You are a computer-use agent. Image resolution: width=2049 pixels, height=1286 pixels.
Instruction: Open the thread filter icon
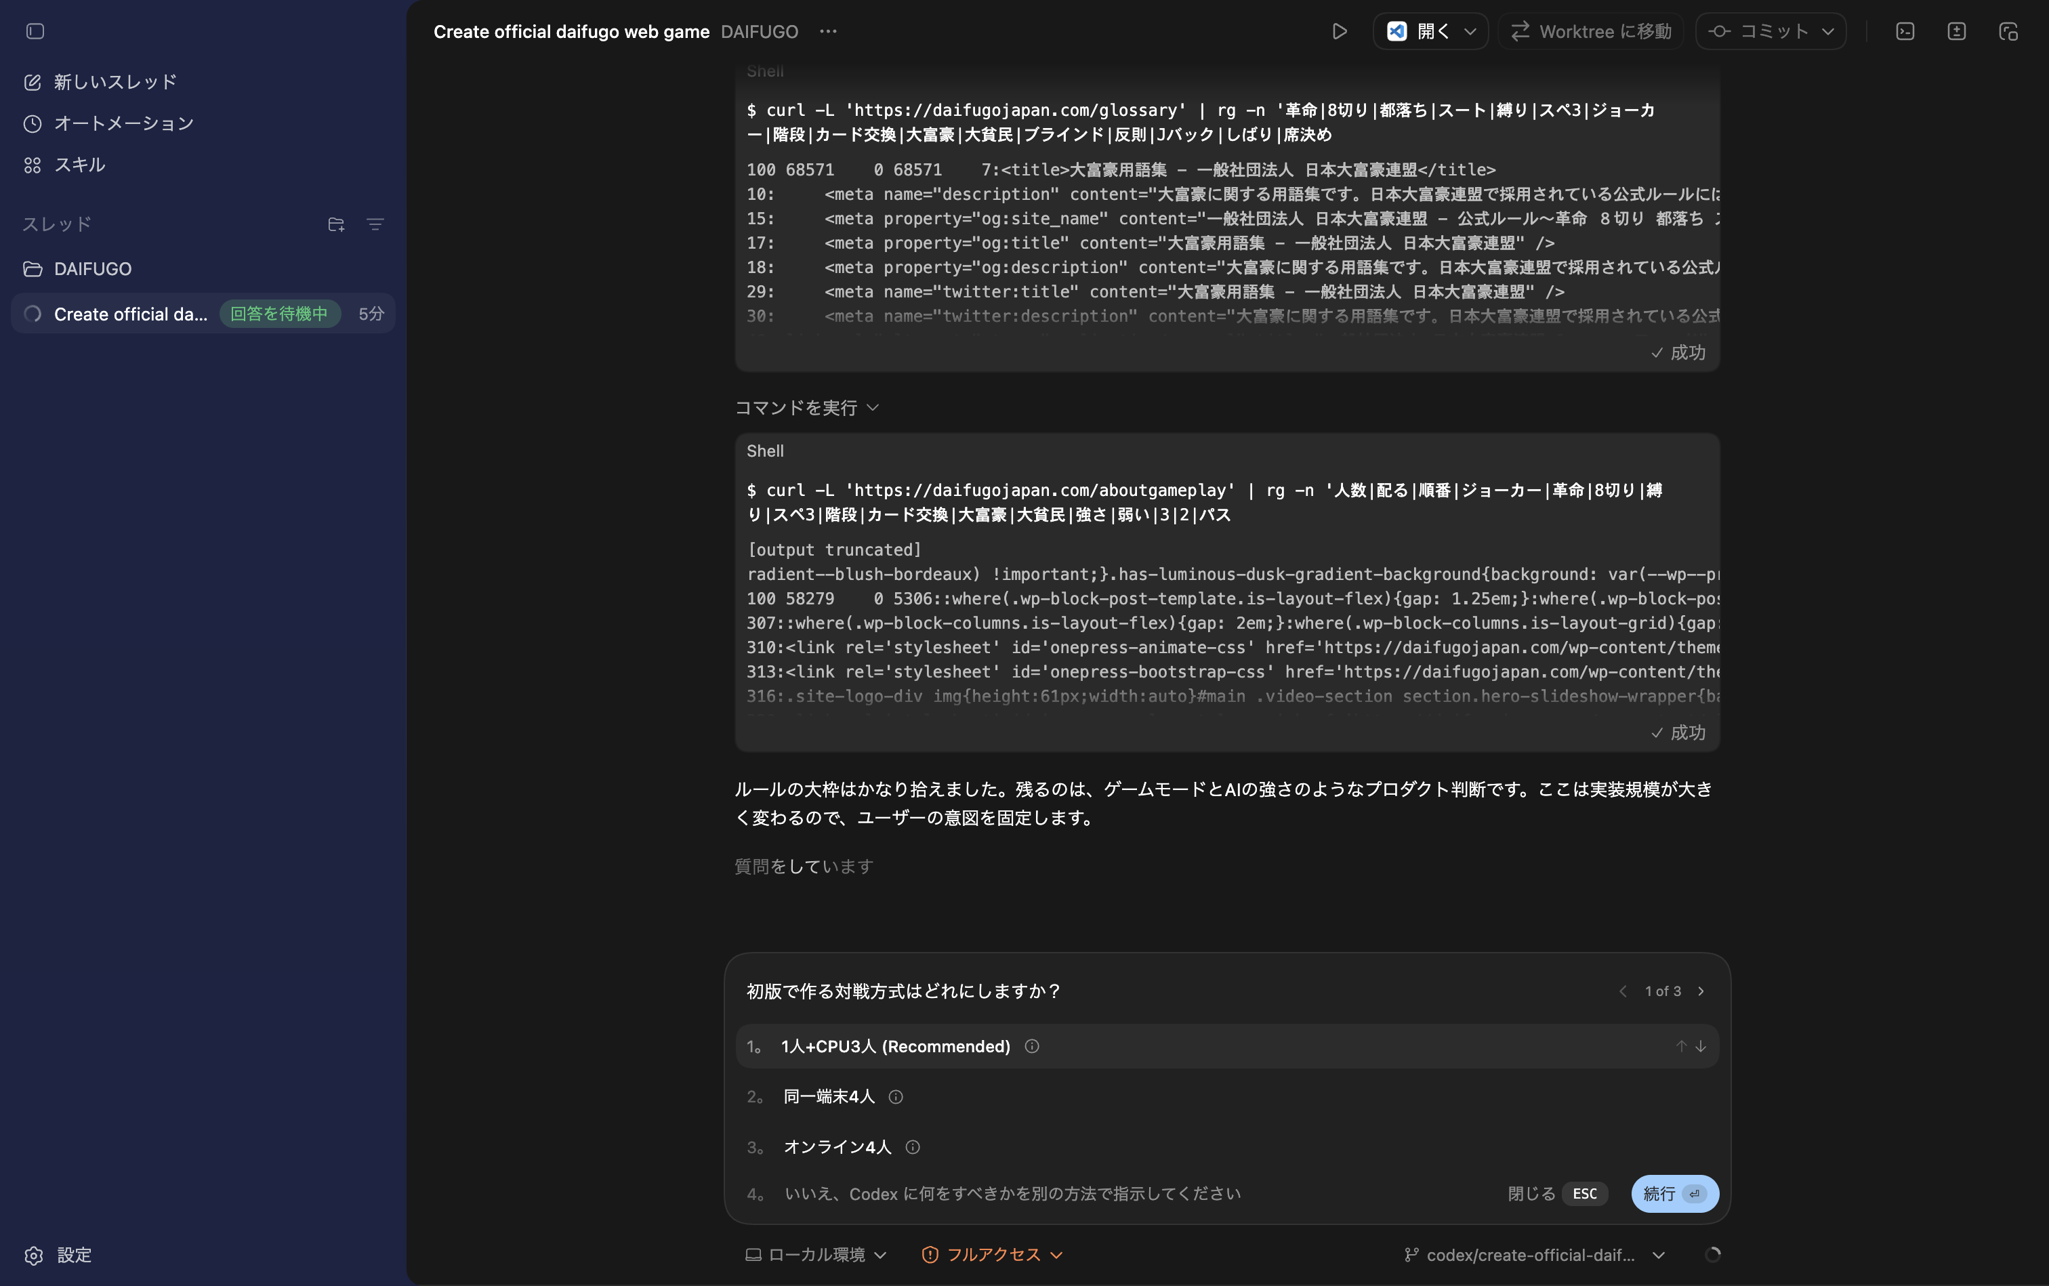tap(374, 224)
